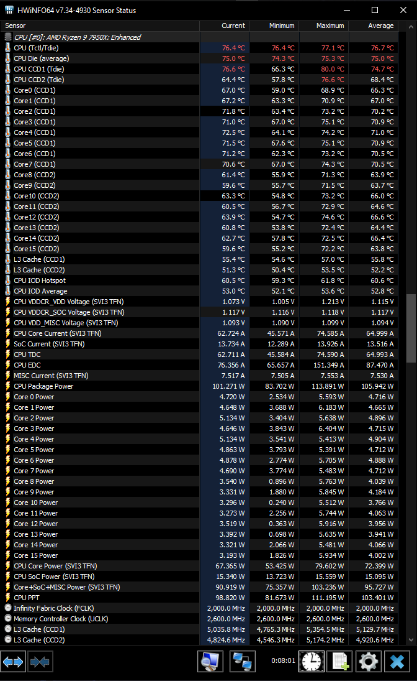The height and width of the screenshot is (681, 417).
Task: Open the remote monitor computer icon
Action: coord(210,662)
